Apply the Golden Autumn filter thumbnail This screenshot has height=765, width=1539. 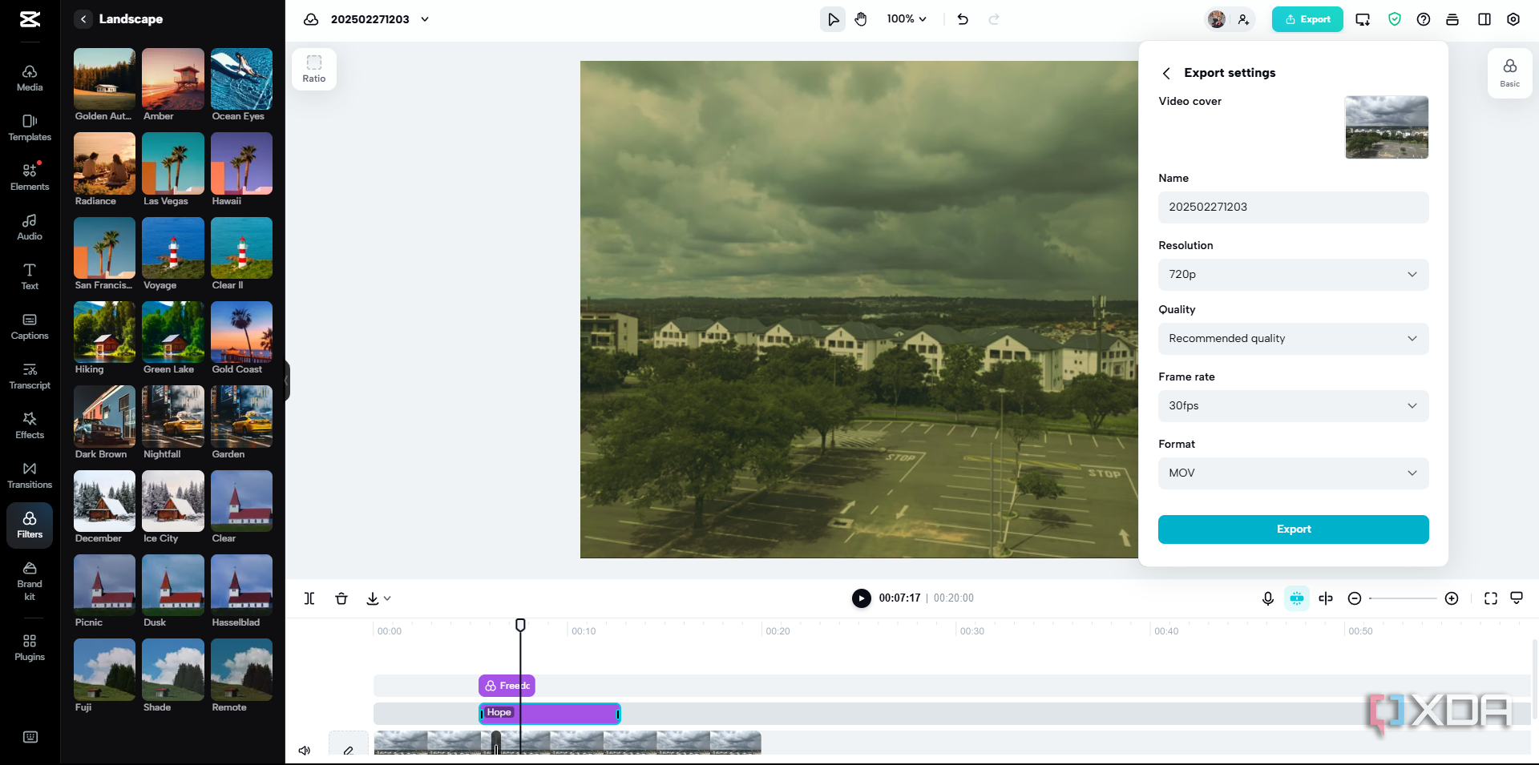pyautogui.click(x=104, y=79)
